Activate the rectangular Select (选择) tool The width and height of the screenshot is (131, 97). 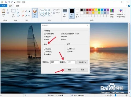[x=13, y=11]
